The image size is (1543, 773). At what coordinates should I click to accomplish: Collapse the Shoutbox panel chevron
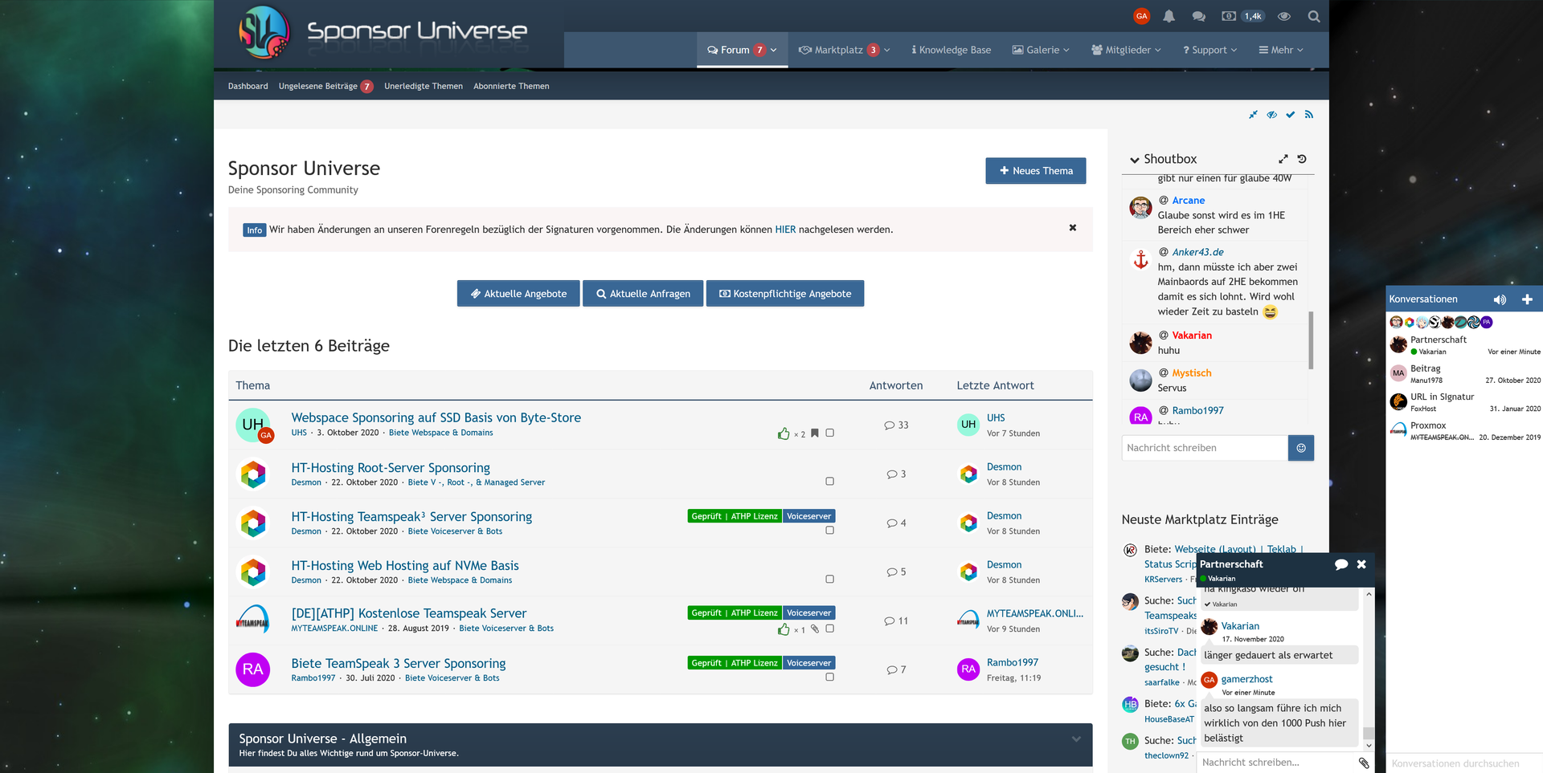[1134, 160]
